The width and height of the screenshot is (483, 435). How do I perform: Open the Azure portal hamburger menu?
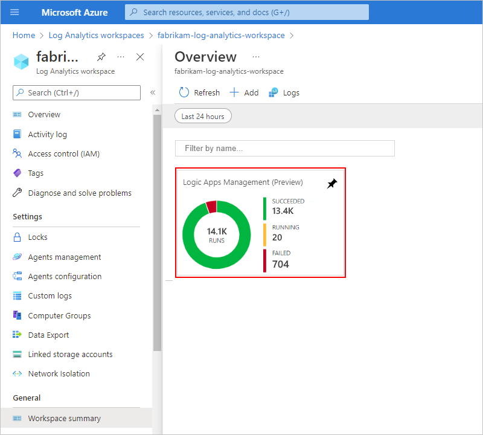14,12
